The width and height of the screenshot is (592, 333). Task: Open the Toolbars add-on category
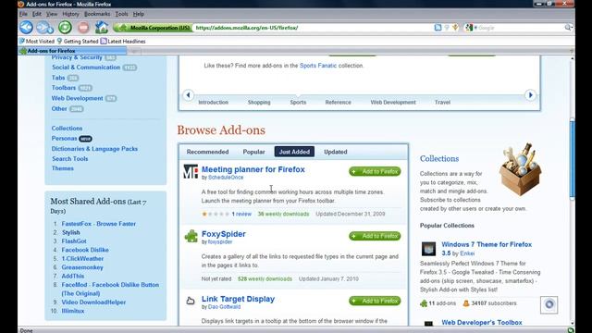(x=64, y=88)
